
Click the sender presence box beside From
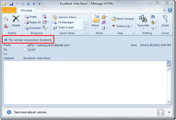25,45
